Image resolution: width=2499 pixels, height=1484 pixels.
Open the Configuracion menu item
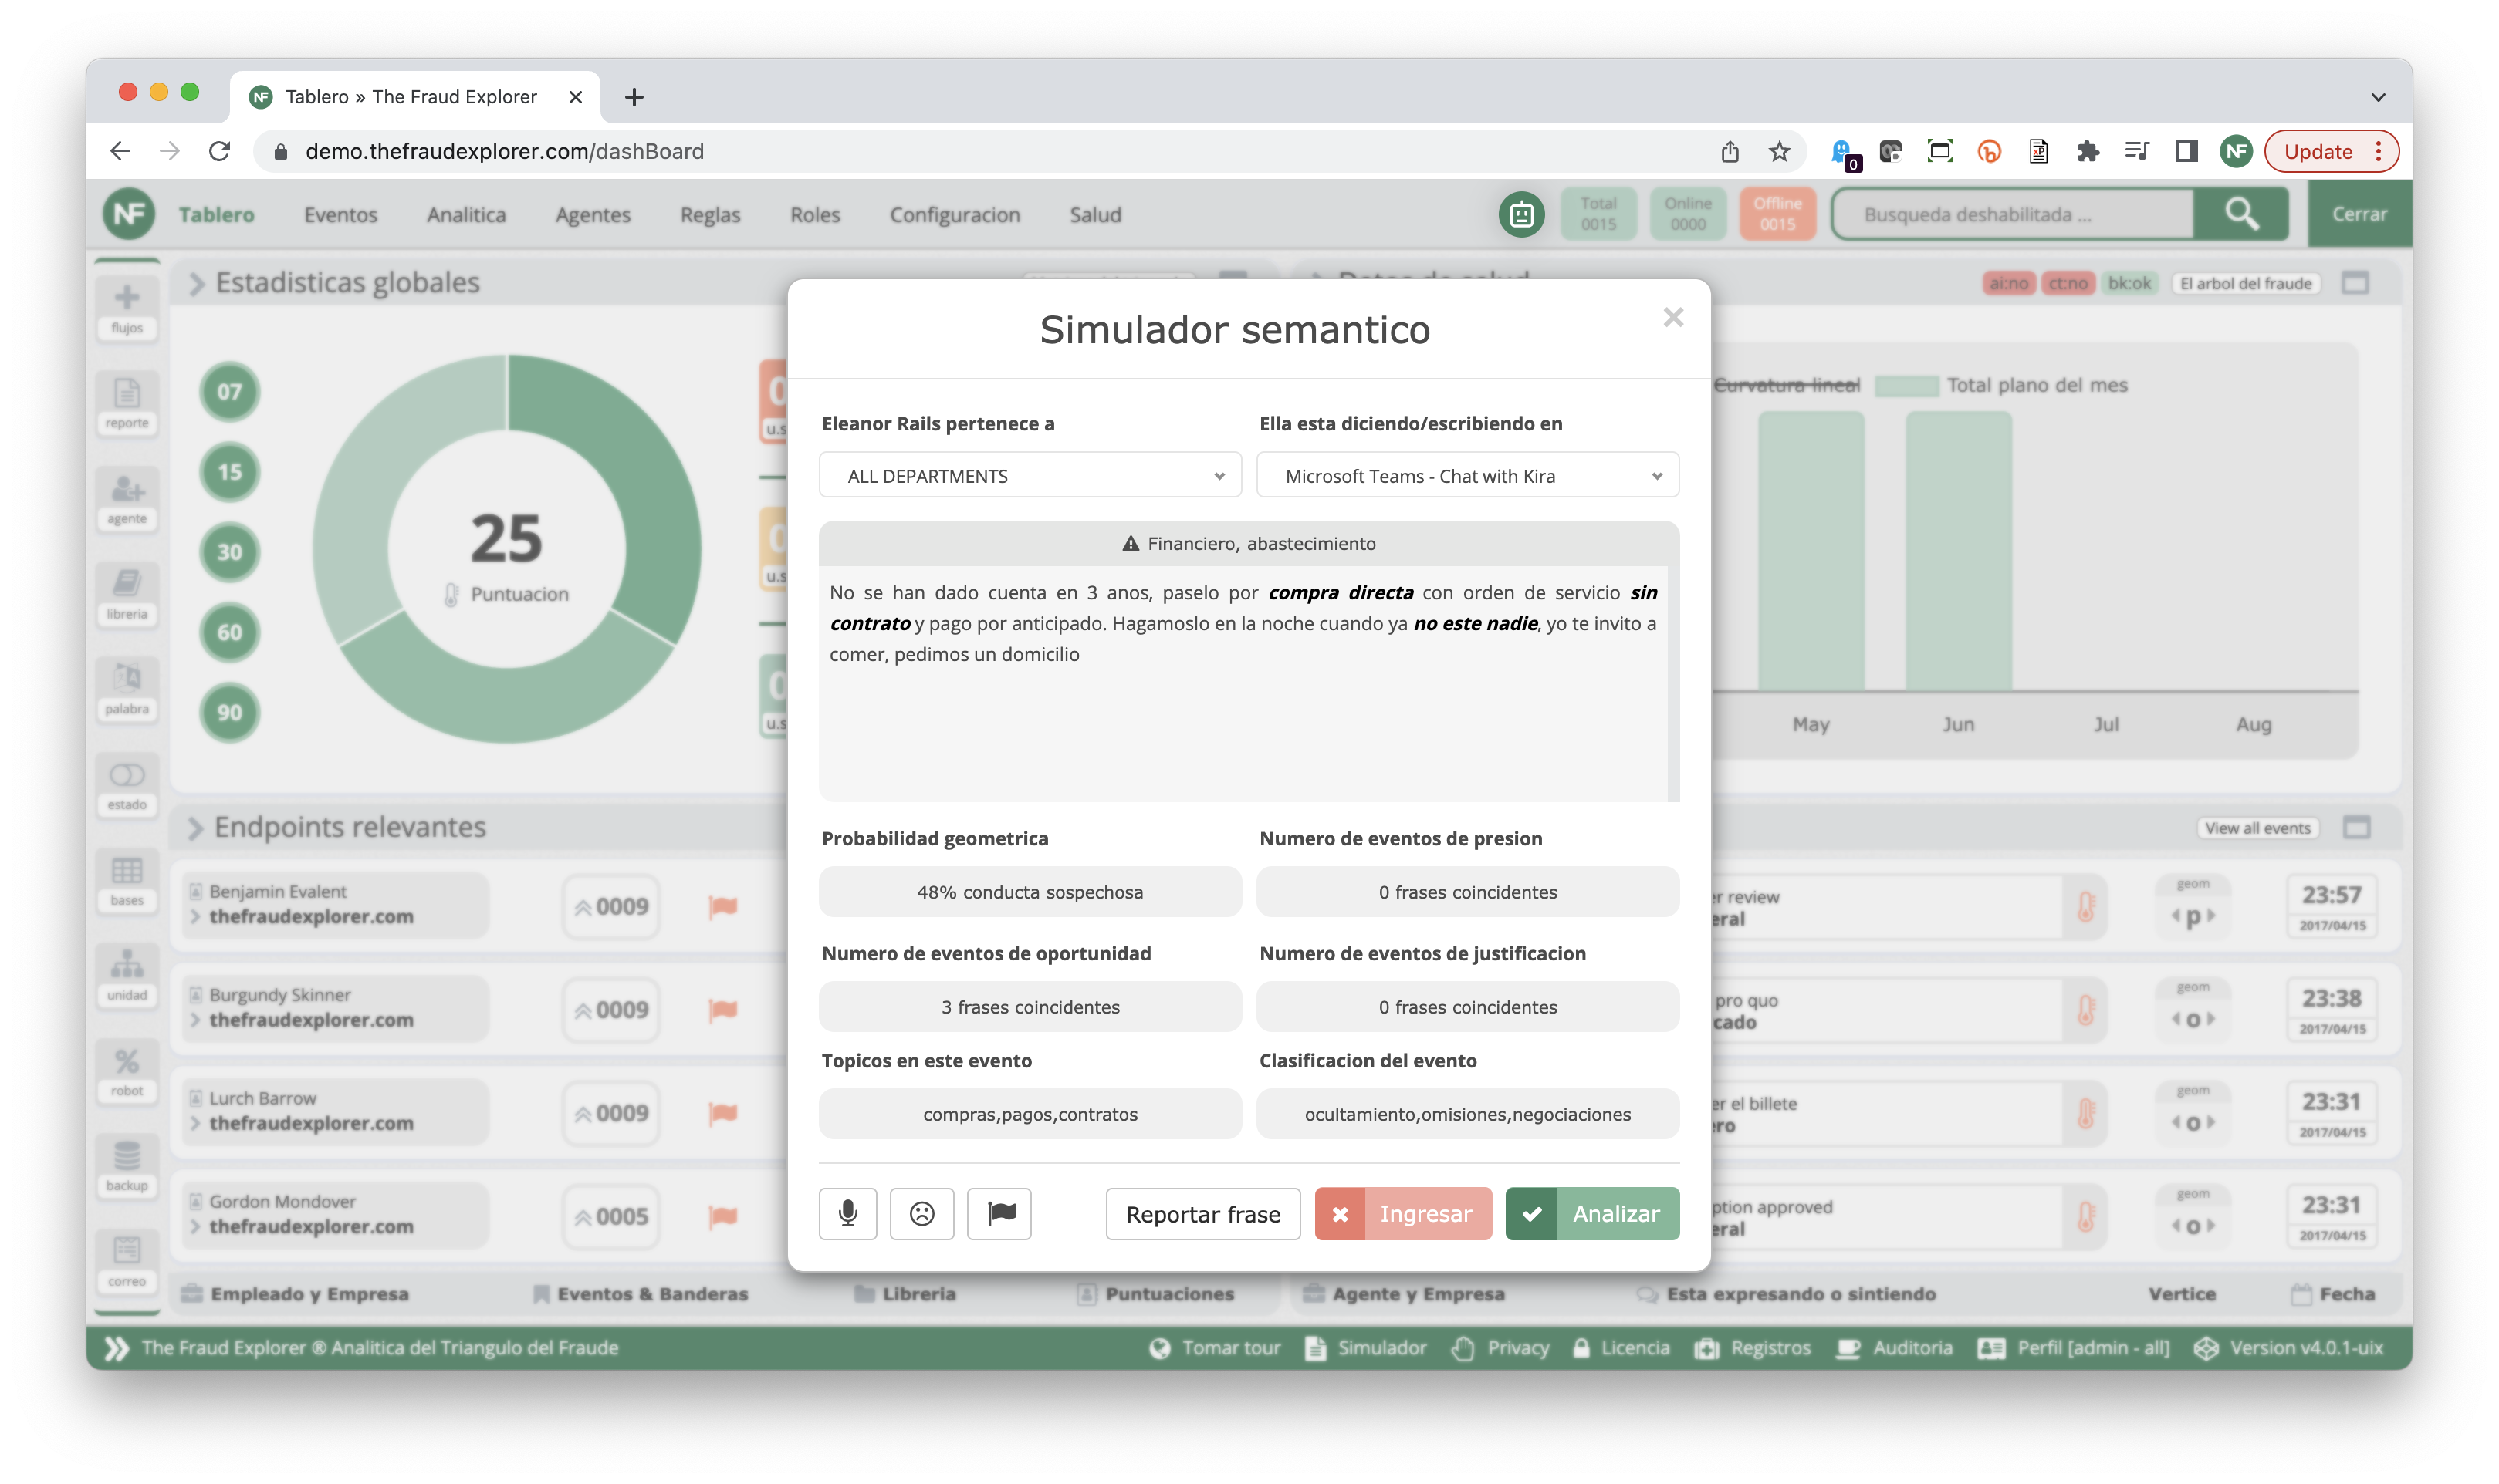click(x=955, y=214)
